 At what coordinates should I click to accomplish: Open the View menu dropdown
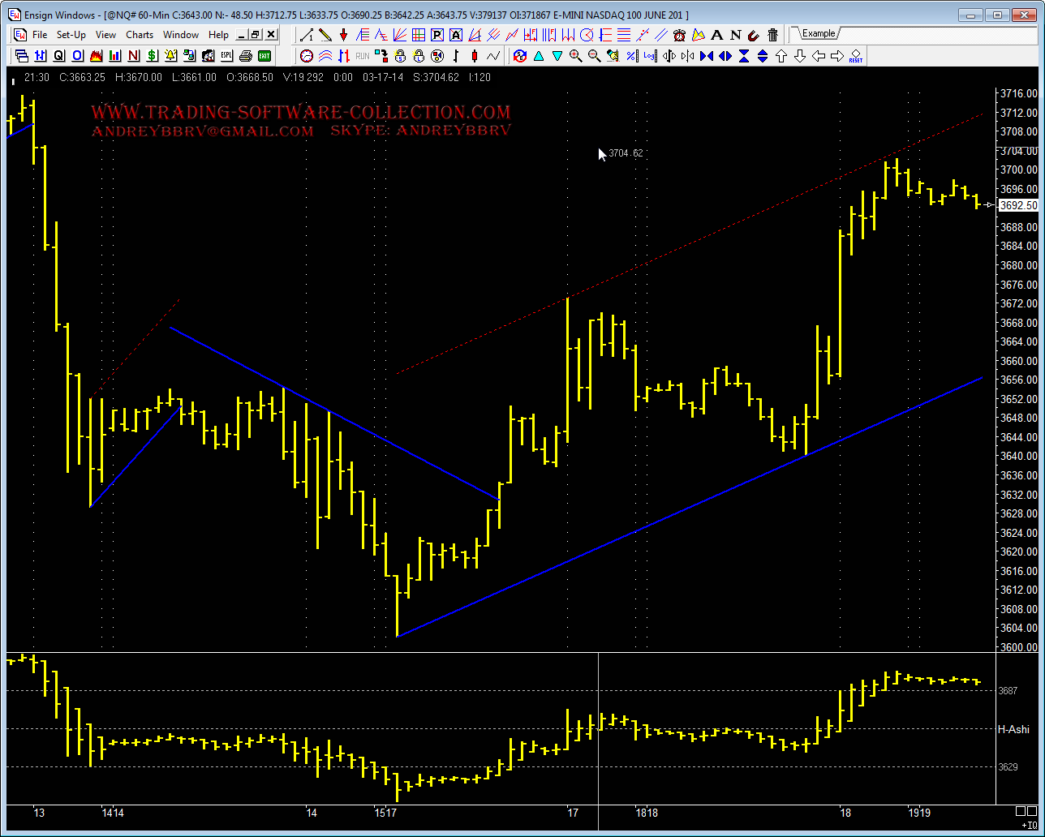point(105,35)
